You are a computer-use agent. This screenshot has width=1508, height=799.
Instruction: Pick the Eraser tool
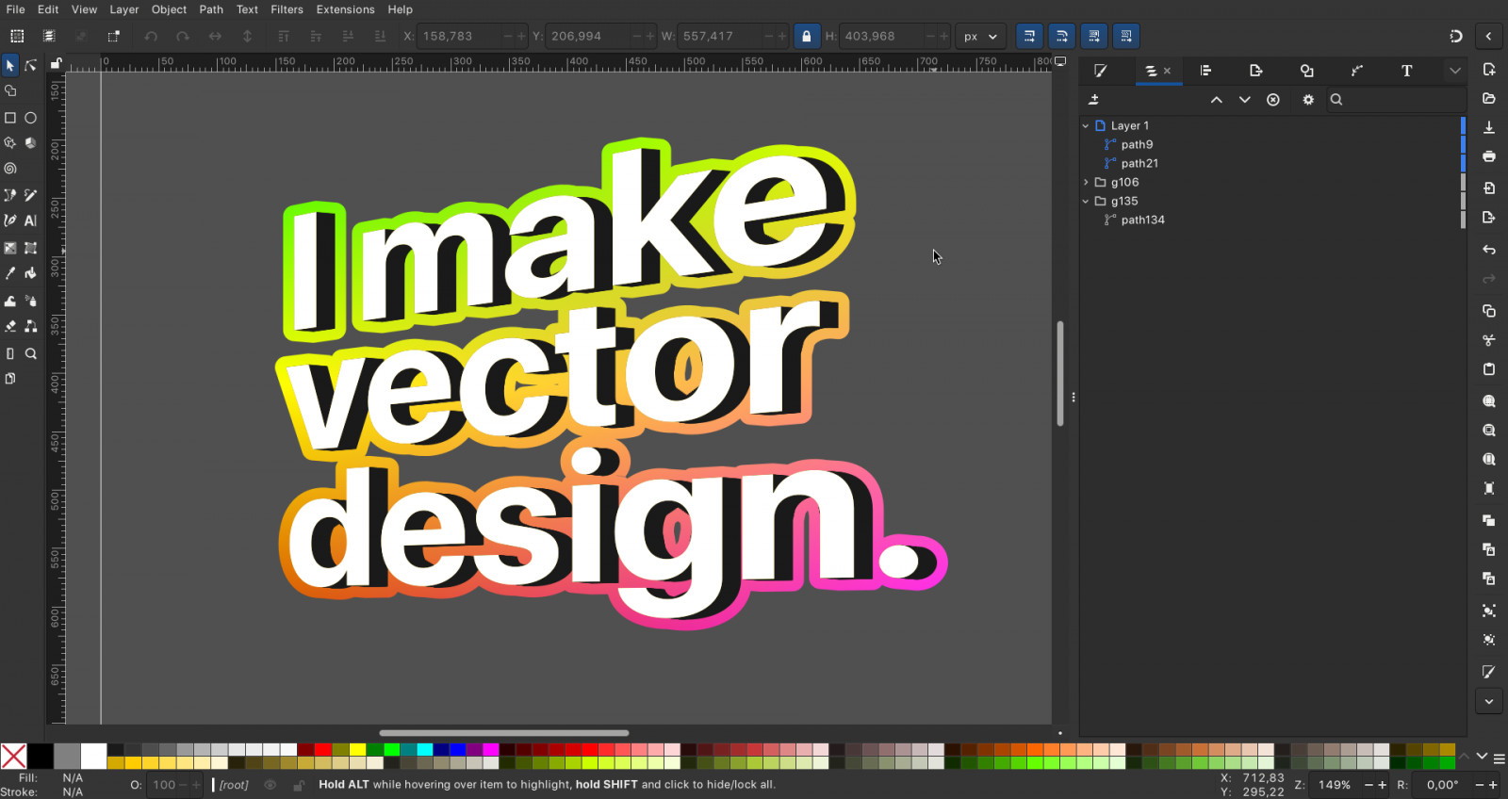pos(10,326)
